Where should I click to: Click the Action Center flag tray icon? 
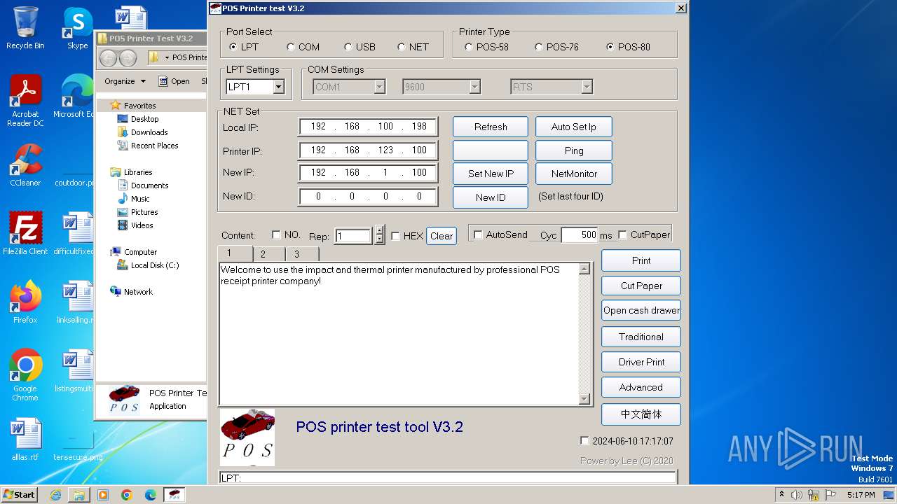point(830,495)
